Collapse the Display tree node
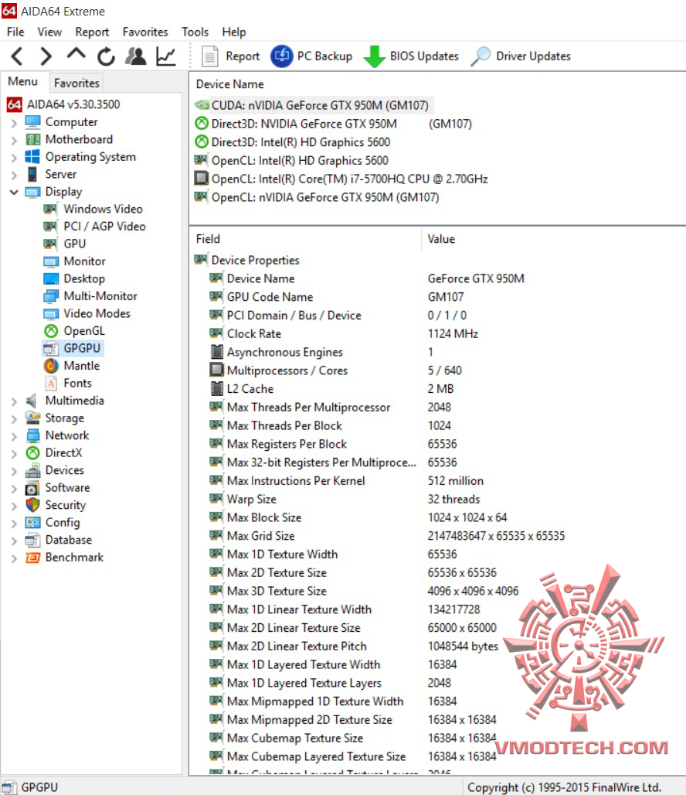 point(14,192)
